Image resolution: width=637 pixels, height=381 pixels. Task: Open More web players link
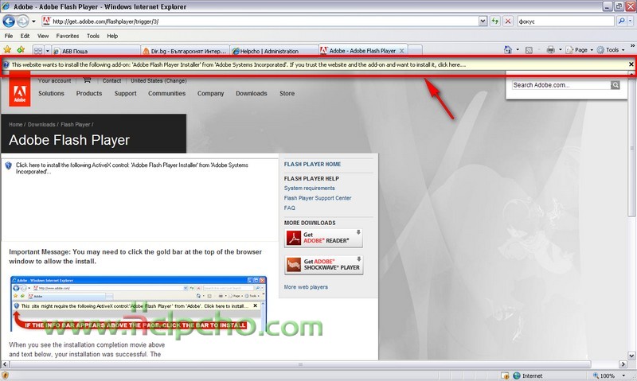click(306, 287)
